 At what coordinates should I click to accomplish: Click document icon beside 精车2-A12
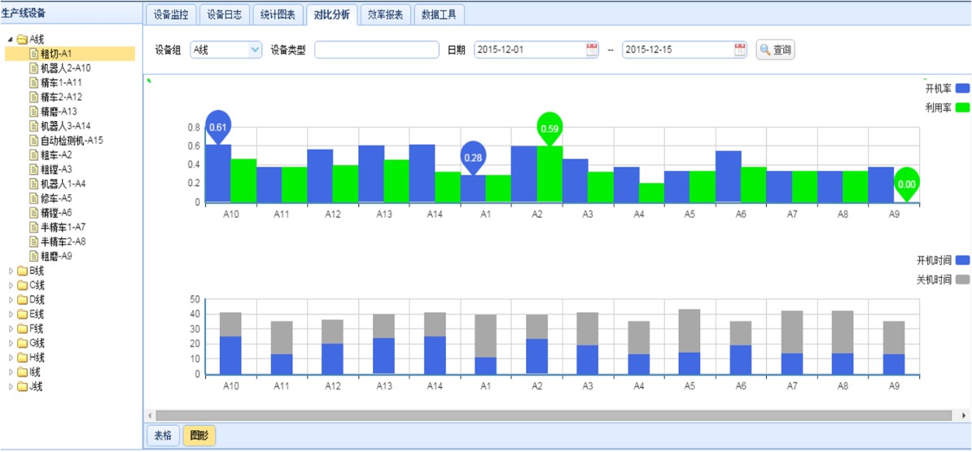click(x=33, y=98)
